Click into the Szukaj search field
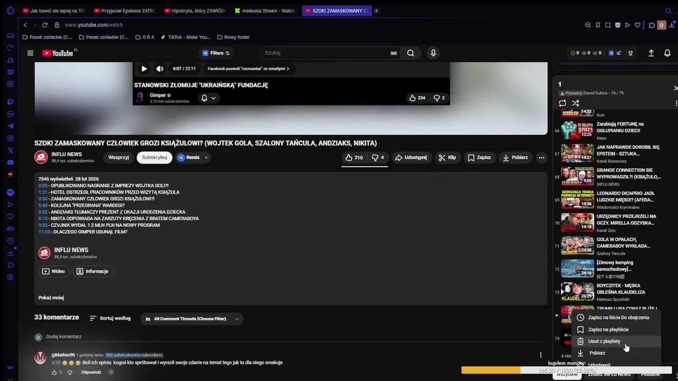This screenshot has height=381, width=678. [326, 53]
